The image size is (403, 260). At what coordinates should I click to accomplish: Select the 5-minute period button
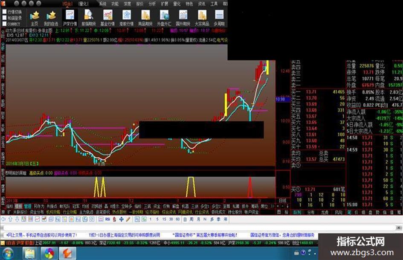tap(157, 219)
